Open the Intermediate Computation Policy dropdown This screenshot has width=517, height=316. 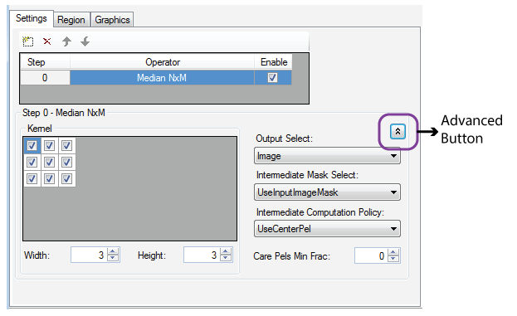coord(327,229)
